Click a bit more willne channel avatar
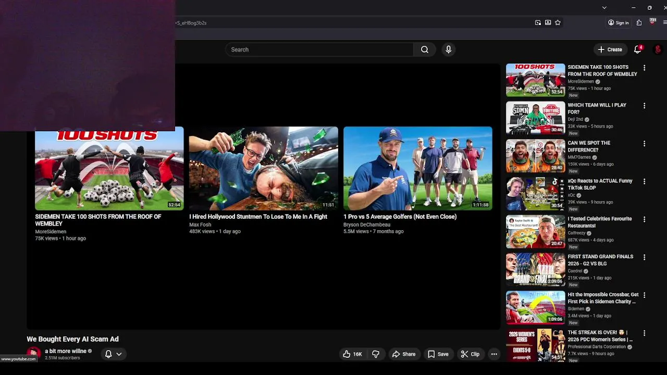667x375 pixels. 34,354
